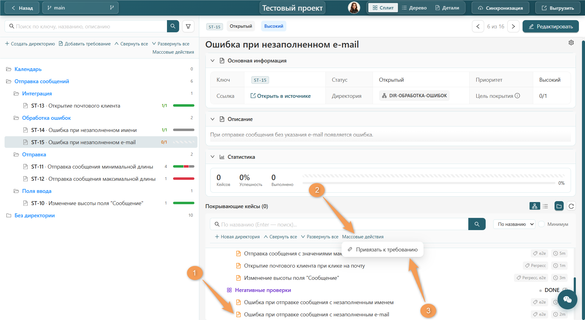Viewport: 585px width, 320px height.
Task: Click the DIR-ОБРАБОТКА-ОШИБОК directory chip
Action: (x=414, y=96)
